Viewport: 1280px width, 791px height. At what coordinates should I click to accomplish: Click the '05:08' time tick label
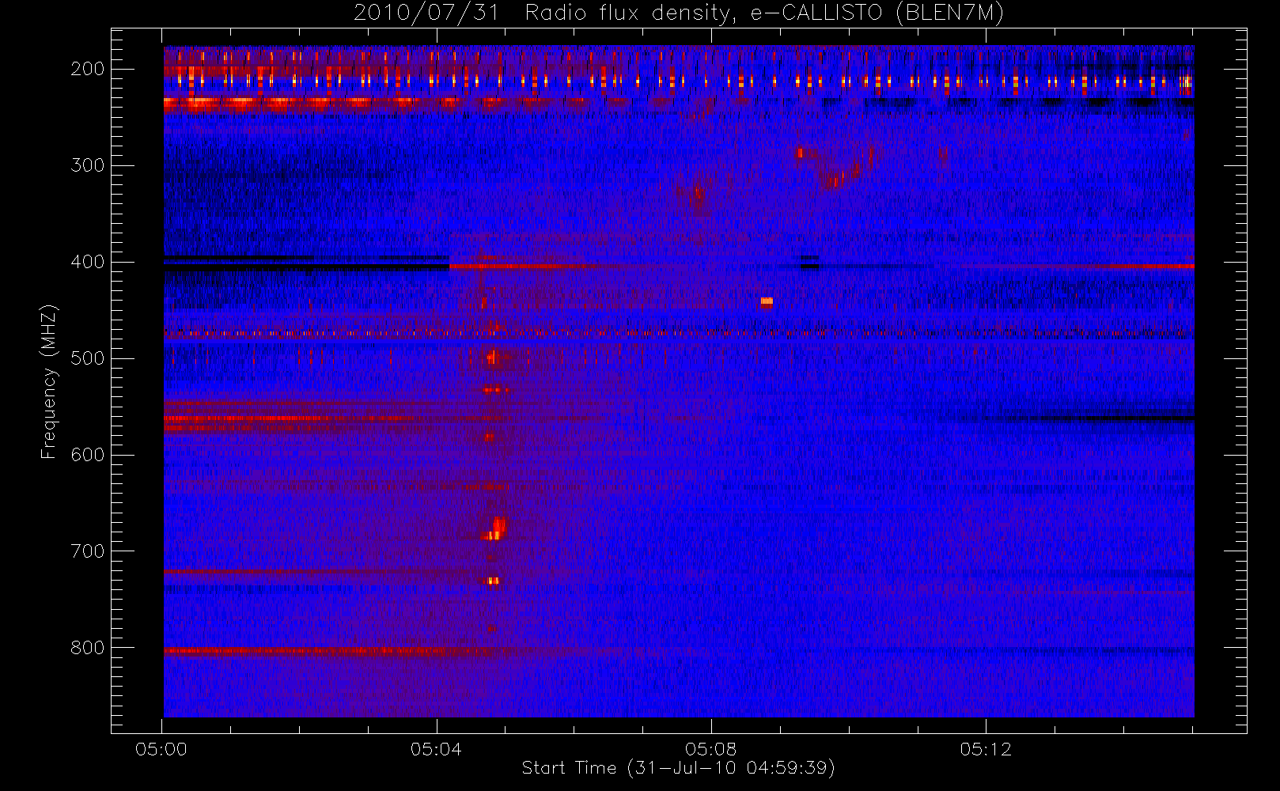point(710,749)
